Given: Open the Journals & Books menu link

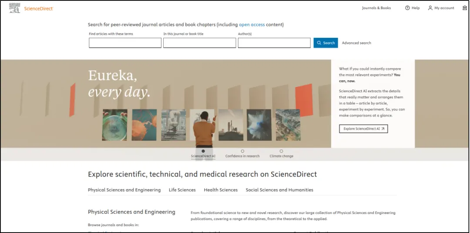Looking at the screenshot, I should 376,8.
